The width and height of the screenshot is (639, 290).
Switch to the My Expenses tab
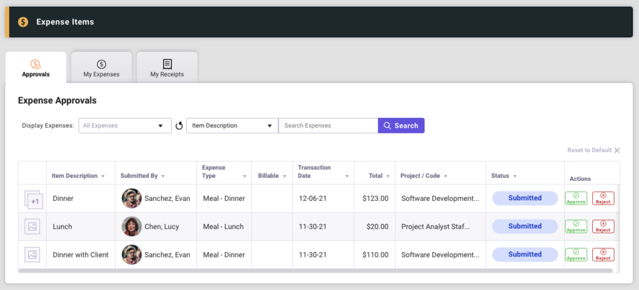101,68
